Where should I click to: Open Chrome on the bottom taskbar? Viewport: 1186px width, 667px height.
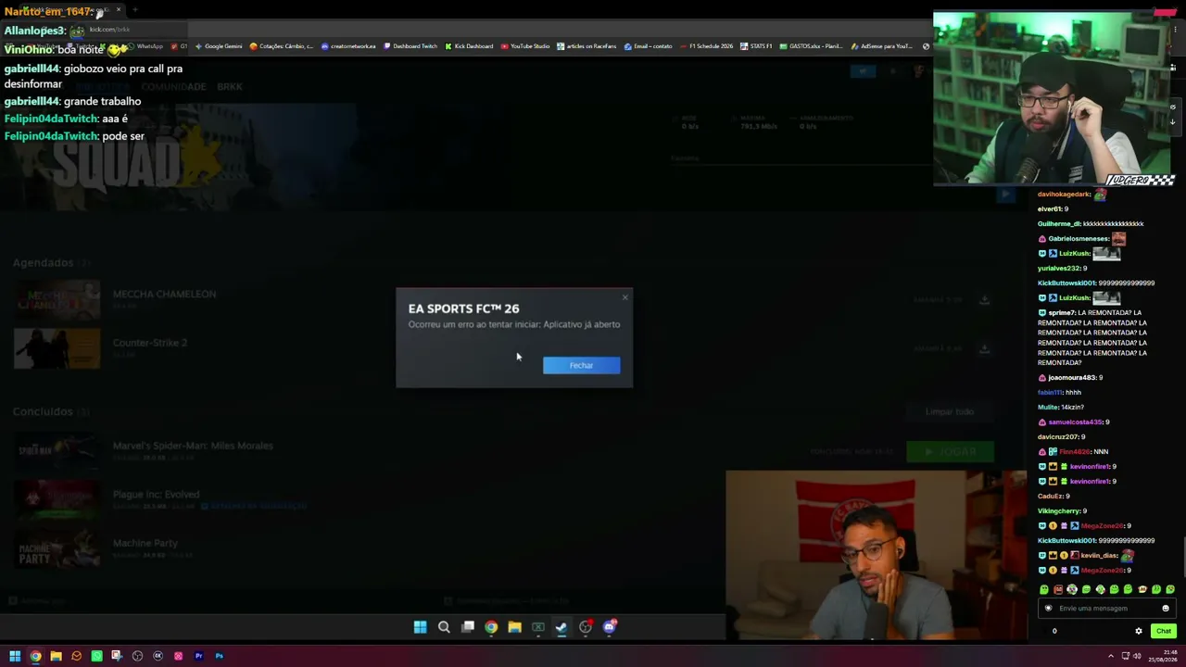pos(35,656)
